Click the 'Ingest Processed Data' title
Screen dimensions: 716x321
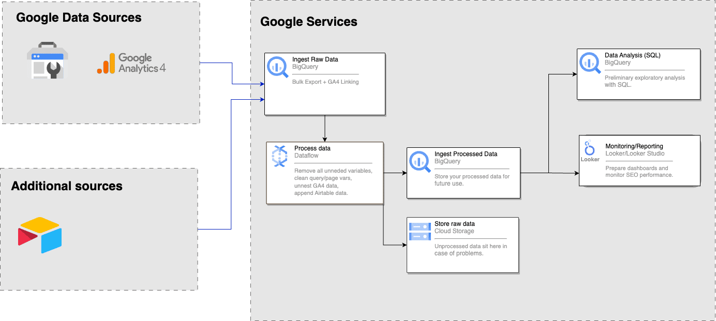pos(466,154)
